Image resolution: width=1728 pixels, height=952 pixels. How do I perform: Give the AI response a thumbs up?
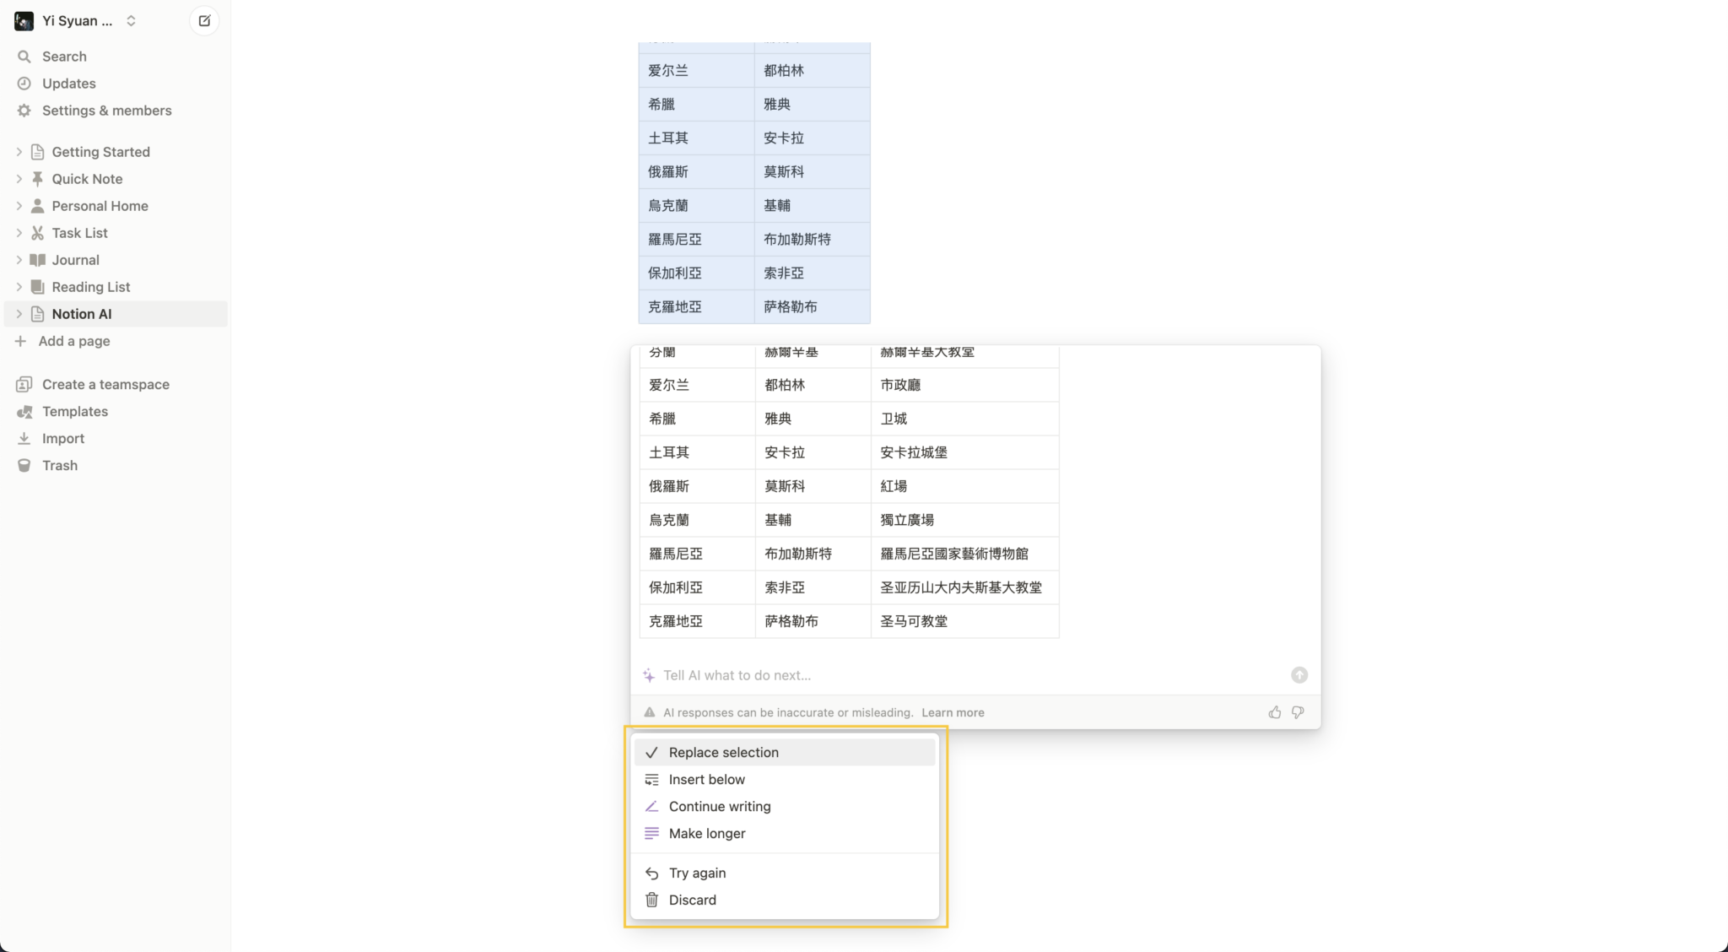(x=1274, y=711)
